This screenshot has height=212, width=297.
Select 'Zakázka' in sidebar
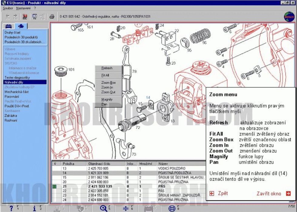pyautogui.click(x=11, y=116)
